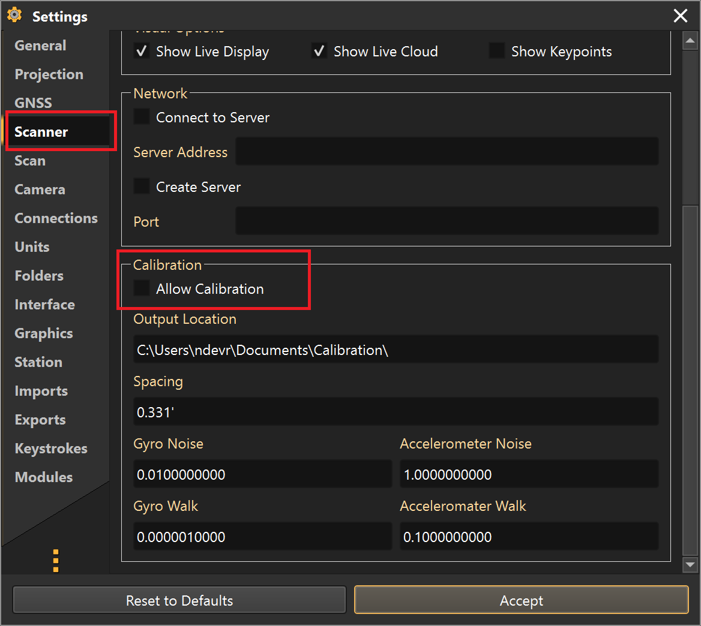Close the Settings dialog

(681, 16)
